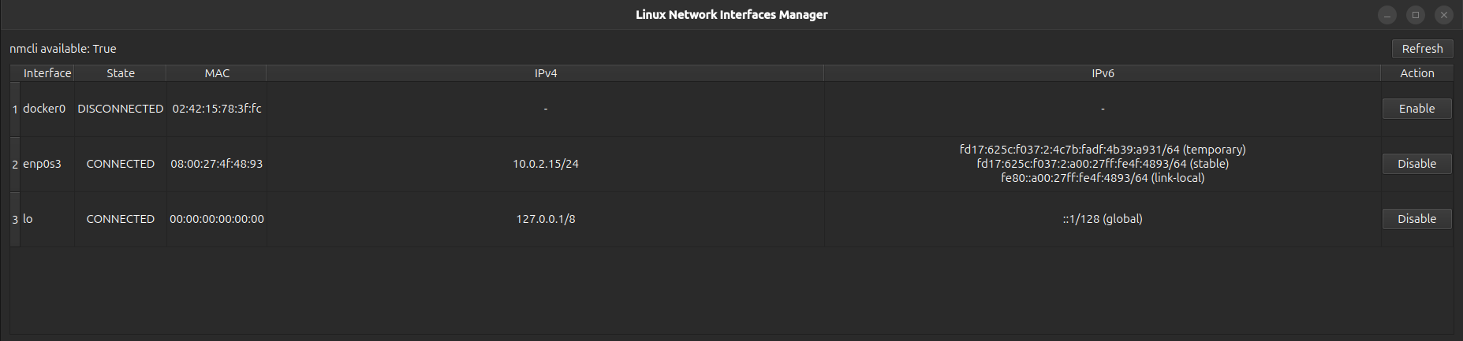Viewport: 1463px width, 341px height.
Task: Minimize the Network Interfaces Manager window
Action: click(x=1387, y=15)
